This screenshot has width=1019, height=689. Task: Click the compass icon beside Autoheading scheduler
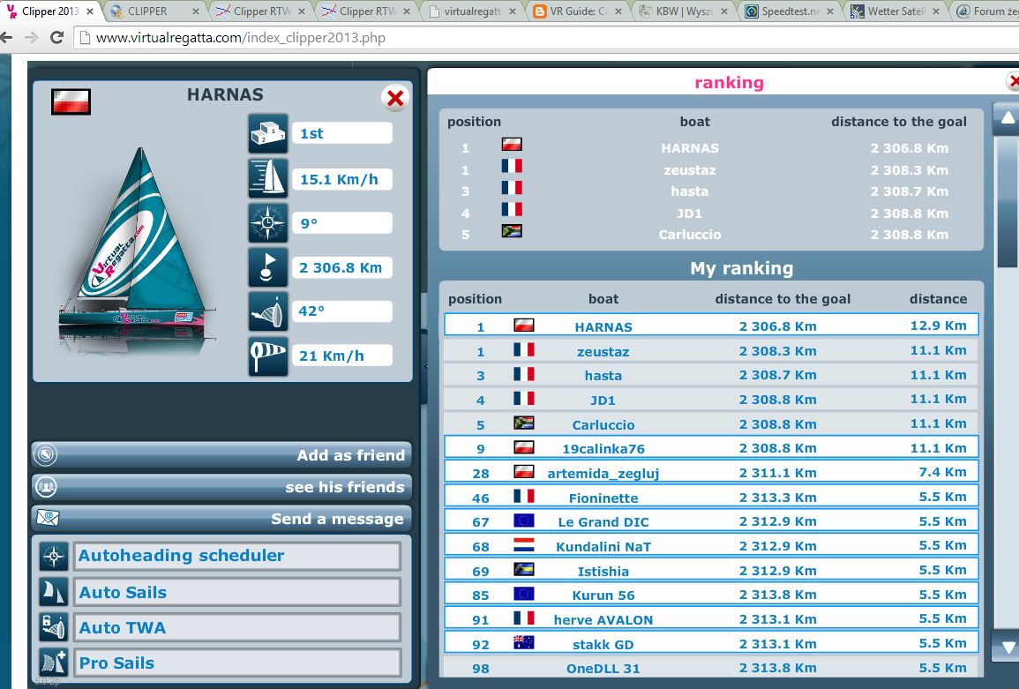(53, 557)
